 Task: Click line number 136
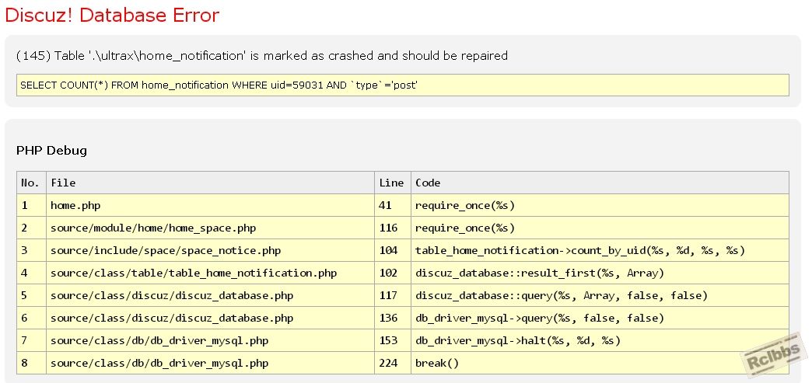pos(393,318)
